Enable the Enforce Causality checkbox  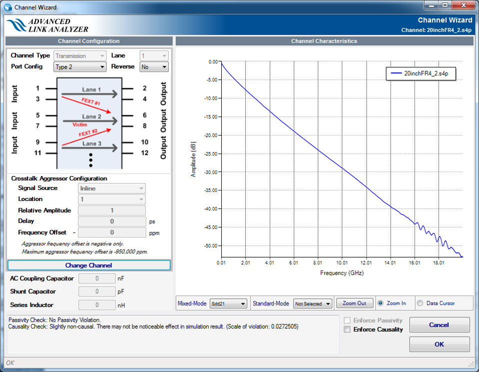[347, 330]
